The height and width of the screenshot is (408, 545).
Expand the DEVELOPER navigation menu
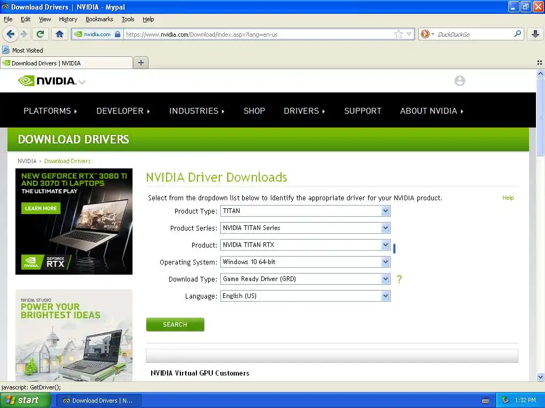pos(123,110)
